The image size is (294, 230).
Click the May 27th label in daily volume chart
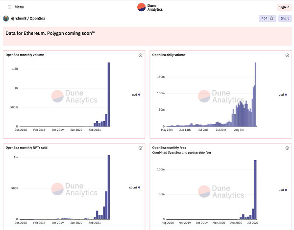(167, 130)
